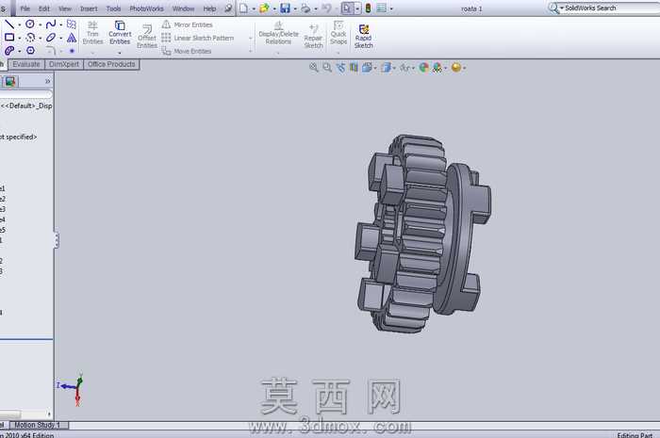Click the Zoom to Area icon
Image resolution: width=660 pixels, height=438 pixels.
[327, 67]
